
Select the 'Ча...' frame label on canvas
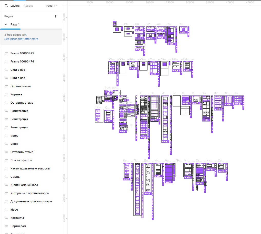(168, 160)
